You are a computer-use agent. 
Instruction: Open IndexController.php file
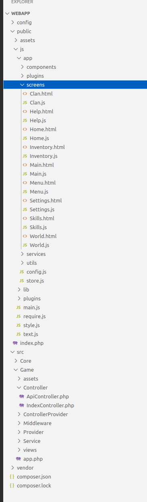coord(50,405)
